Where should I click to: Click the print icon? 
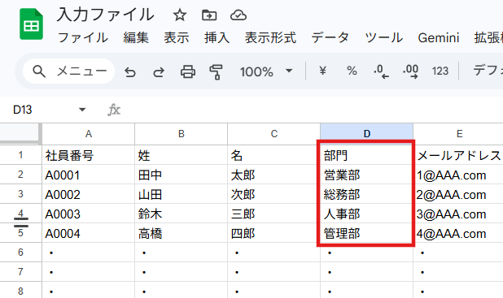pyautogui.click(x=188, y=71)
